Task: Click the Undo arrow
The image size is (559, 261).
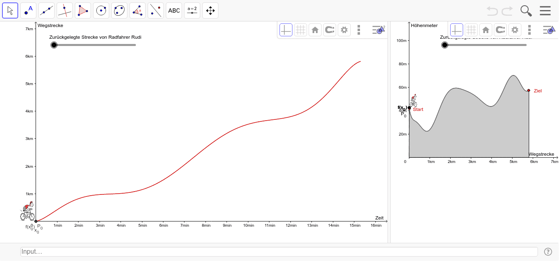Action: [x=492, y=11]
